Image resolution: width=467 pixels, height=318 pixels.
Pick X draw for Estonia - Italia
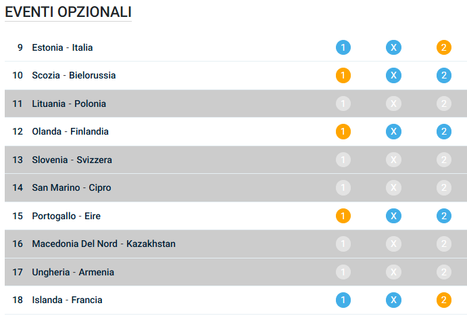pyautogui.click(x=393, y=47)
